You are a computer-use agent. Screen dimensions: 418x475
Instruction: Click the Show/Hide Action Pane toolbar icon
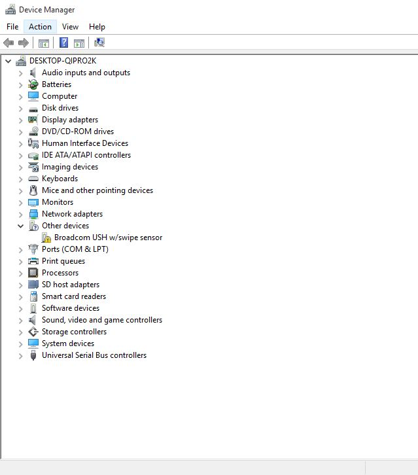(79, 43)
